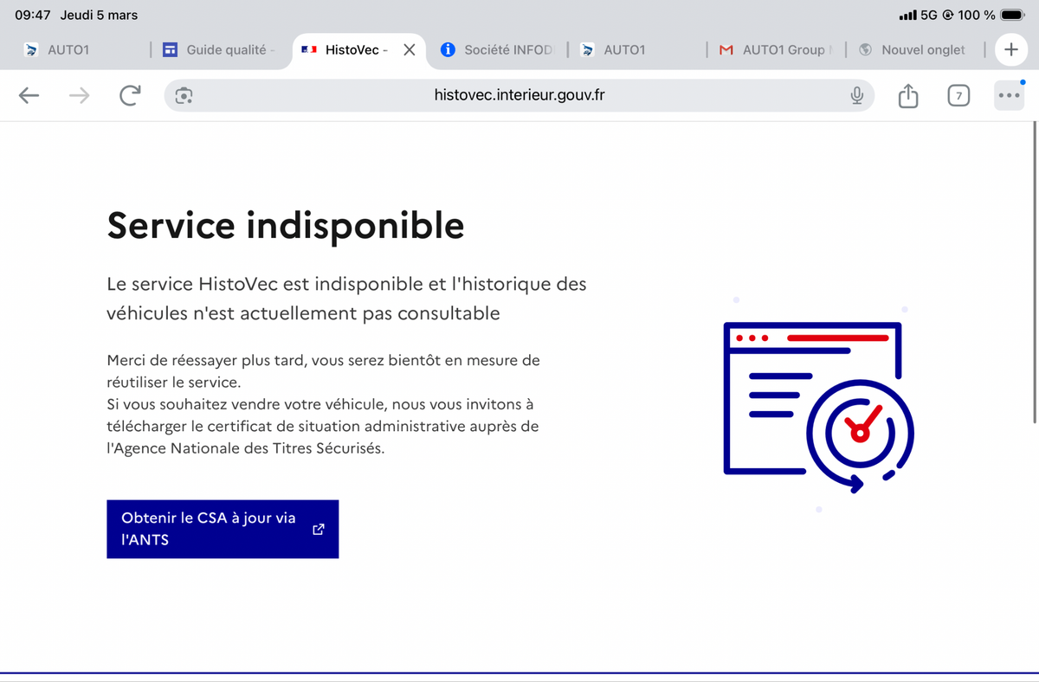Tap the battery indicator in status bar
This screenshot has width=1039, height=682.
1012,15
